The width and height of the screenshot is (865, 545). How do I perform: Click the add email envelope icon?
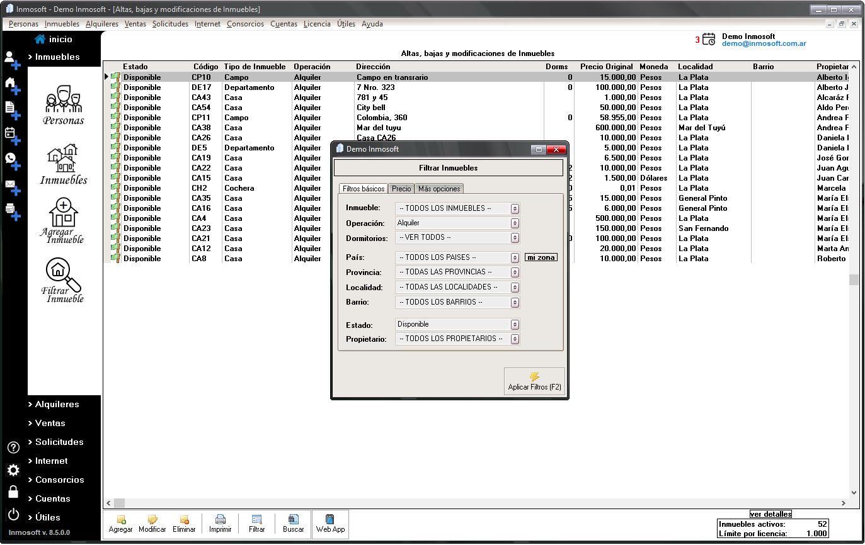click(13, 187)
